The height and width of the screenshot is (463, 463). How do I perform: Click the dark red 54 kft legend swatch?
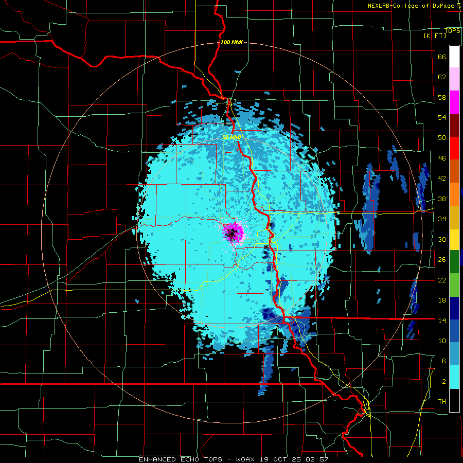(454, 125)
